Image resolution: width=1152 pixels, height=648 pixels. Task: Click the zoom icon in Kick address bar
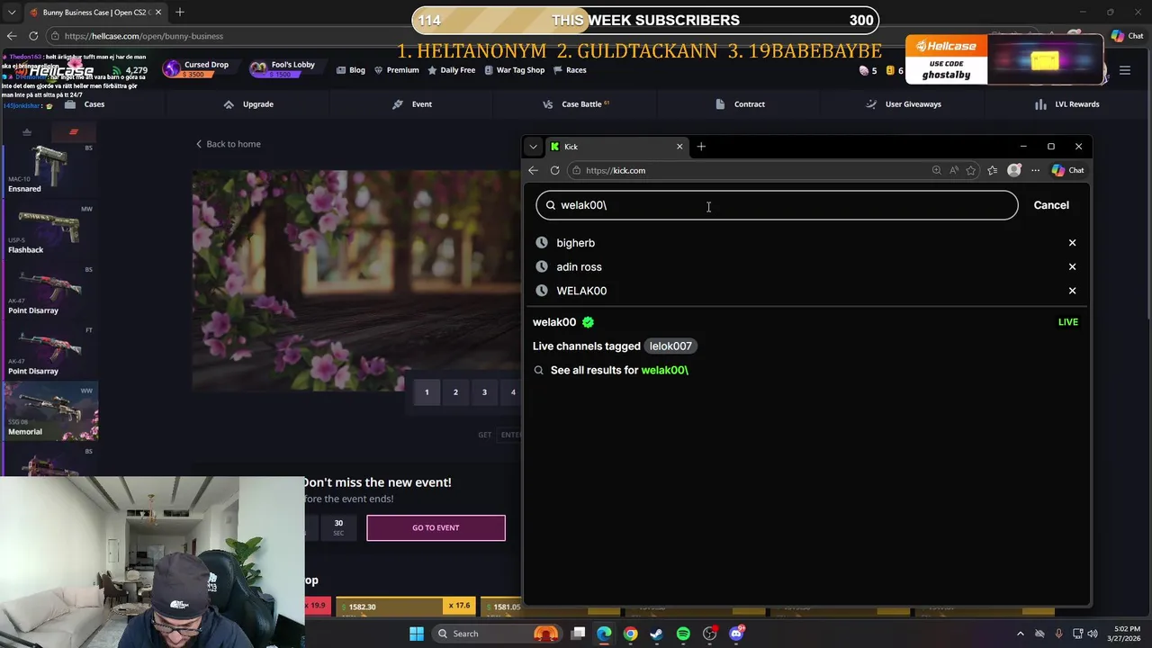click(936, 170)
